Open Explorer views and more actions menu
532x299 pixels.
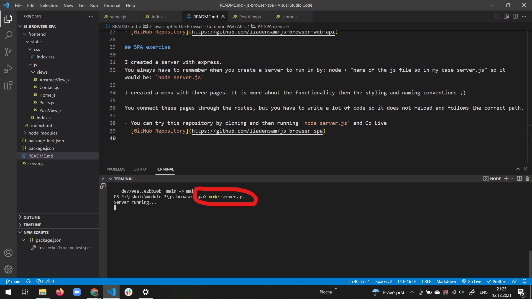tap(91, 17)
